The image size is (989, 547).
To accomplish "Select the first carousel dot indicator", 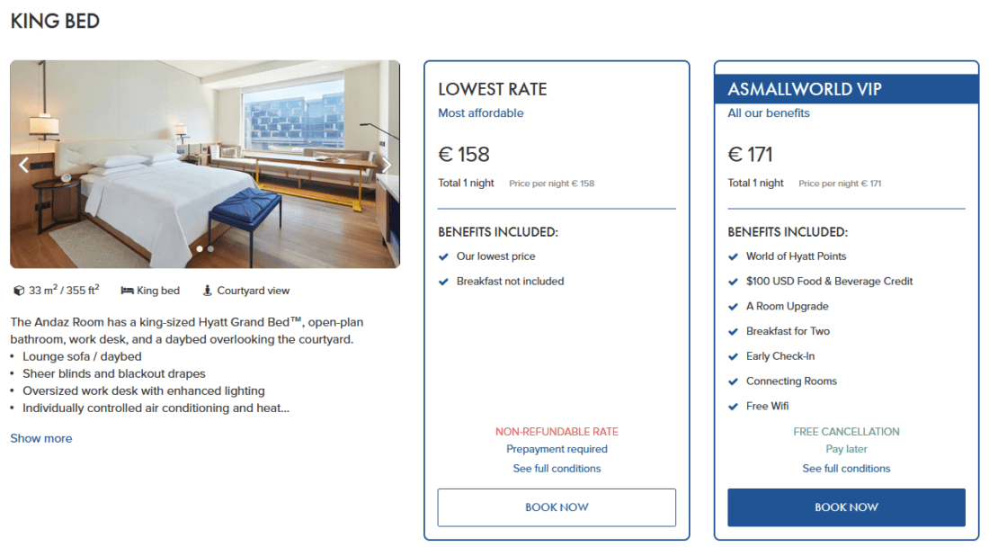I will 200,248.
